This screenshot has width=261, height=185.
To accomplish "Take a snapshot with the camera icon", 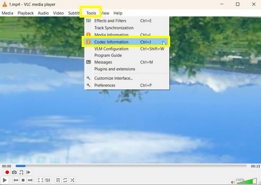I will [x=14, y=172].
